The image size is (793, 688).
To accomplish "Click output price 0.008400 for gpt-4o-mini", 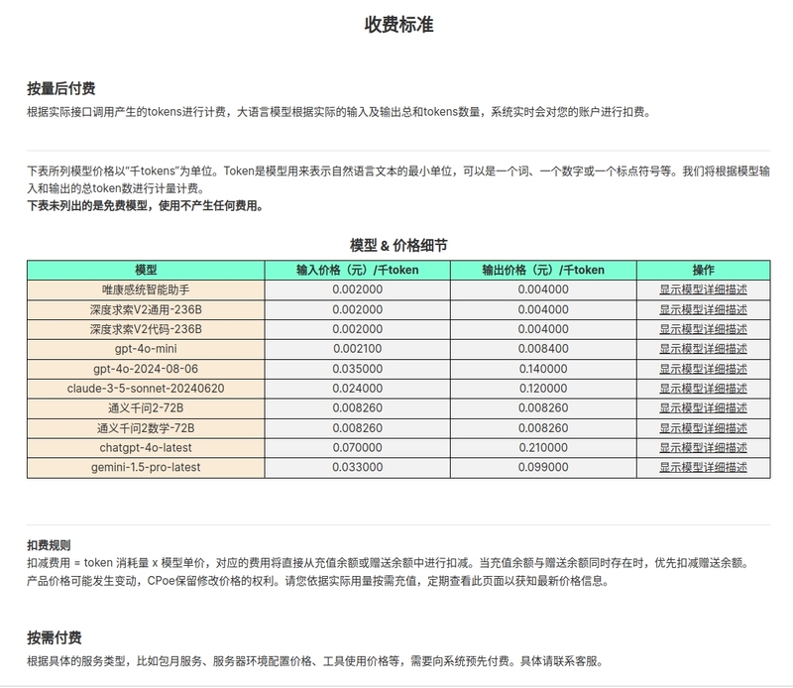I will pyautogui.click(x=543, y=349).
